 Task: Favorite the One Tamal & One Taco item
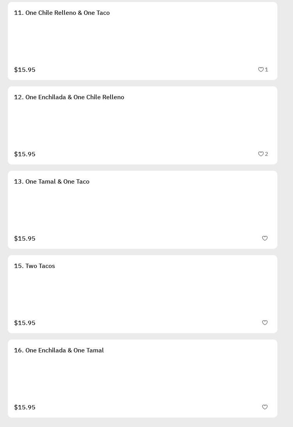click(265, 238)
